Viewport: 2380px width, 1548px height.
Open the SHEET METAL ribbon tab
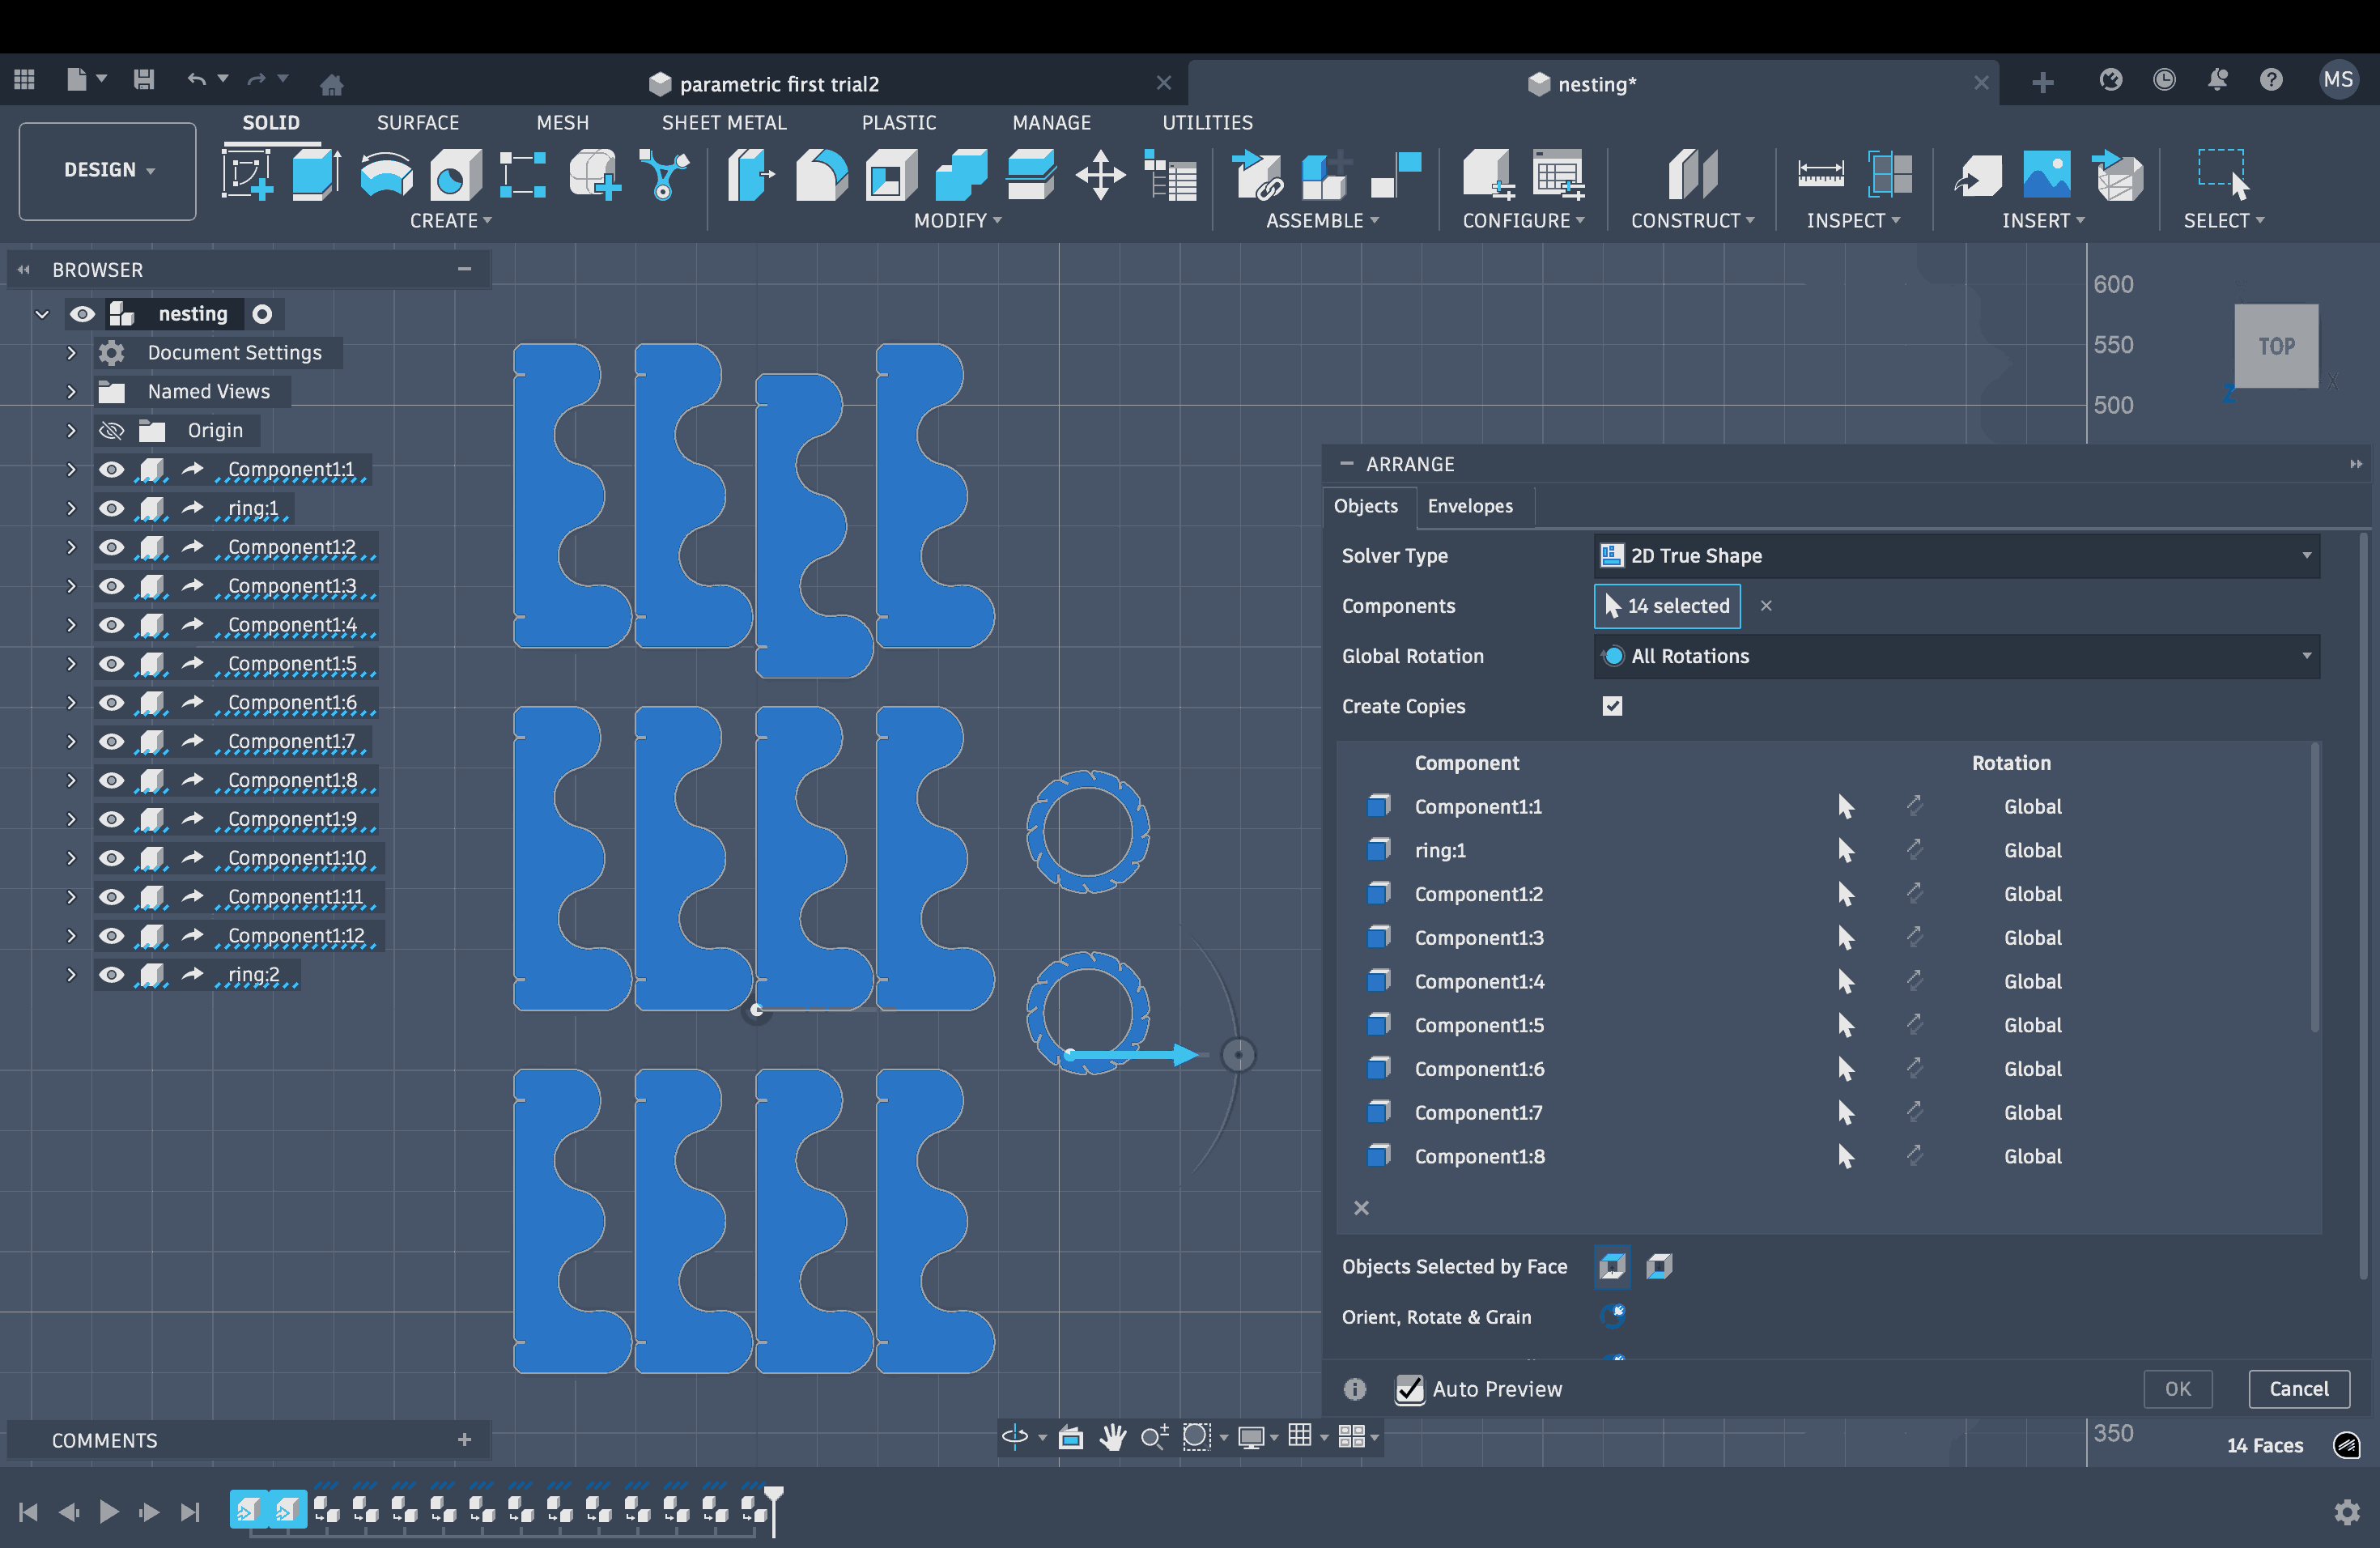tap(723, 122)
